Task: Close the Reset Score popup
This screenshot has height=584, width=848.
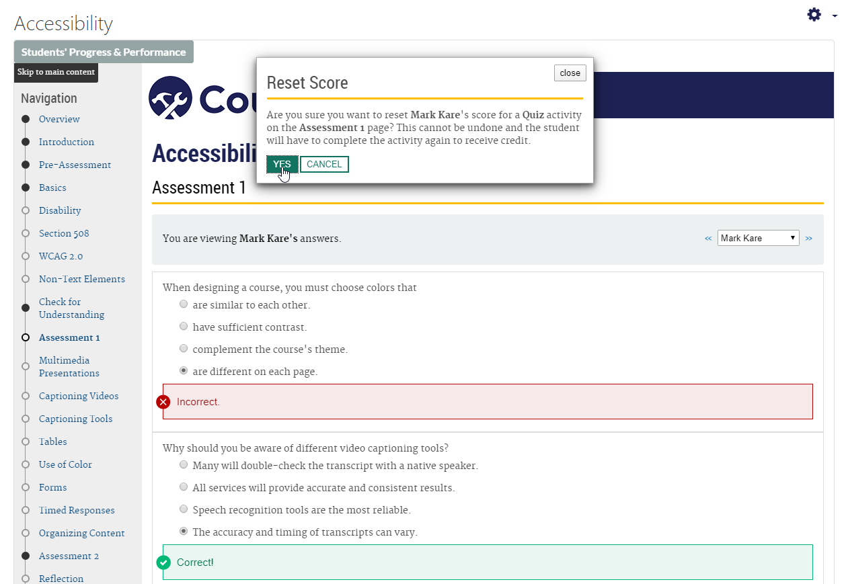Action: (570, 73)
